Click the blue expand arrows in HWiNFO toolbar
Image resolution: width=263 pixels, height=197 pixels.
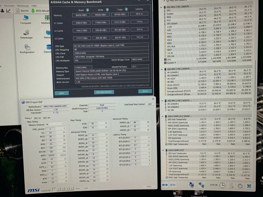(165, 185)
